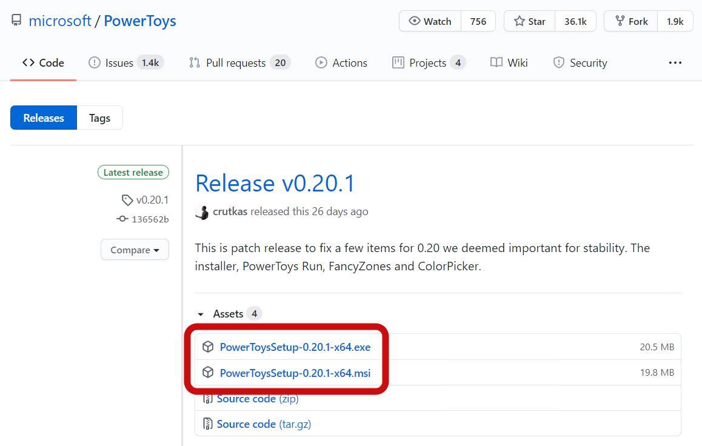Click the tag icon beside v0.20.1
This screenshot has height=446, width=702.
(127, 200)
